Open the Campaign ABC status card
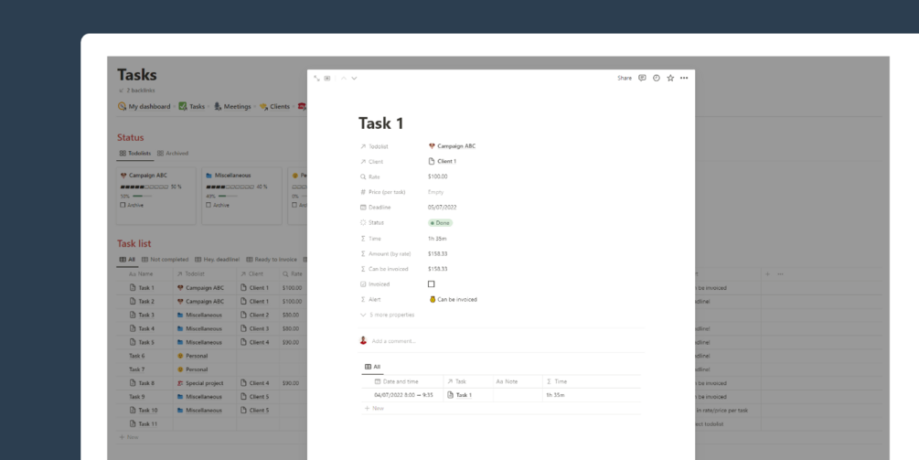This screenshot has height=460, width=919. point(155,196)
